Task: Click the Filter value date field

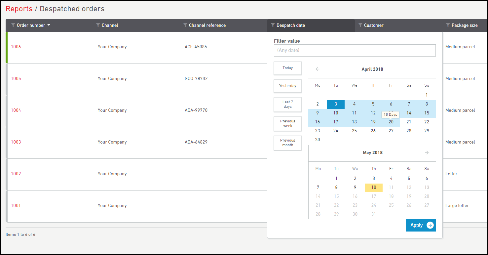Action: (x=355, y=50)
